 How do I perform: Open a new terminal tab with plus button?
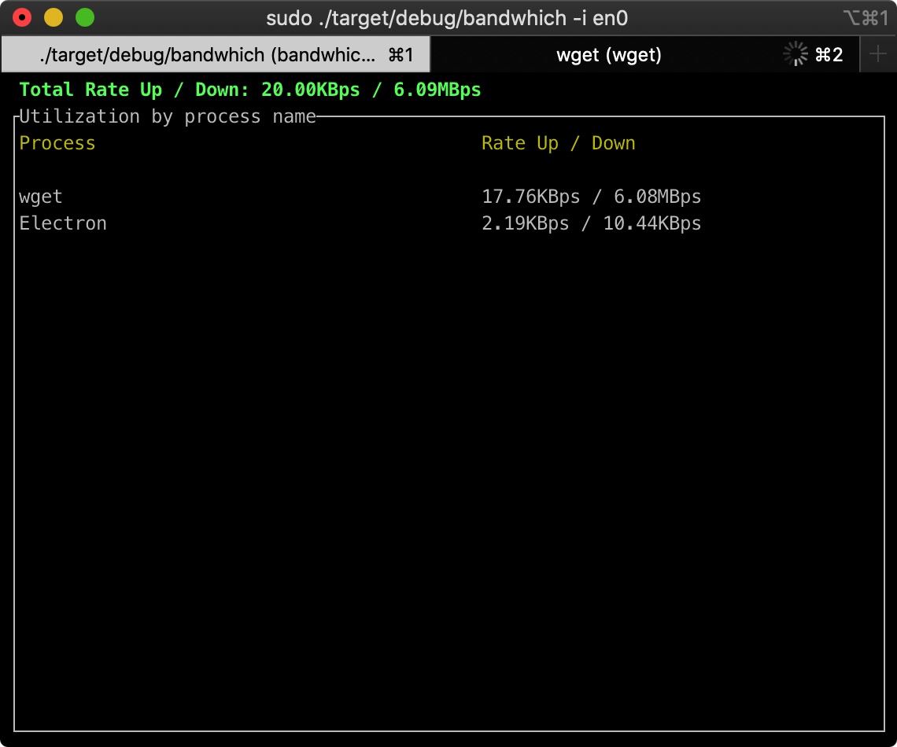pos(878,55)
